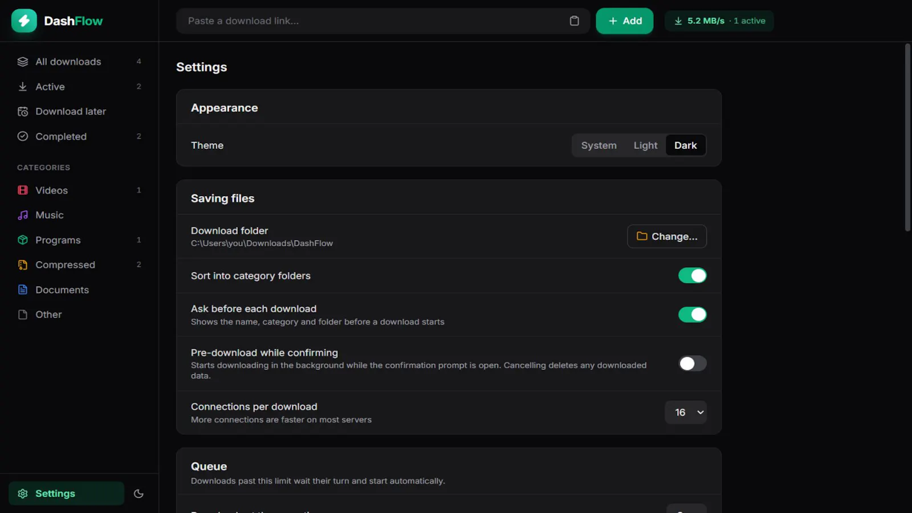Click the download speed arrow icon
912x513 pixels.
point(678,21)
